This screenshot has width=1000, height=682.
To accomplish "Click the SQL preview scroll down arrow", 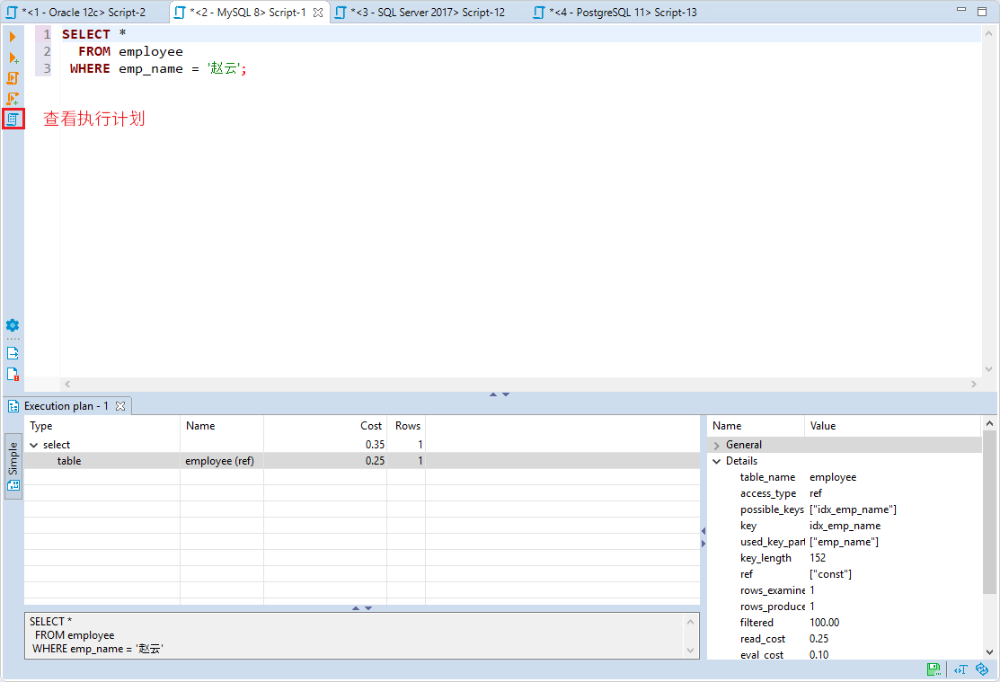I will click(x=691, y=651).
